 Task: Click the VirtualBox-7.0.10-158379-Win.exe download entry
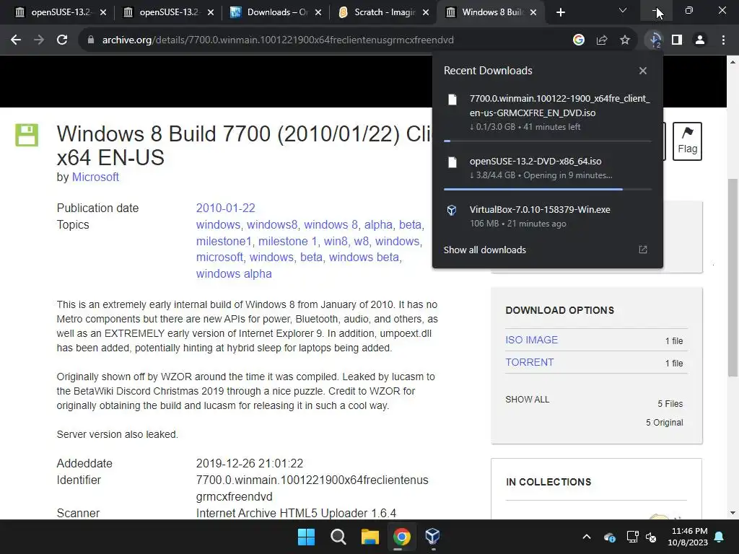(x=548, y=216)
